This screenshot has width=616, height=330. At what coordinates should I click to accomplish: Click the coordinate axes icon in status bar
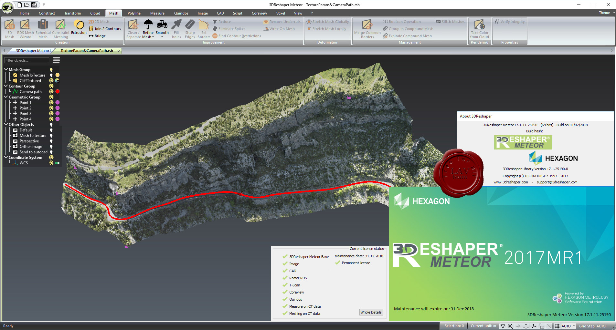[534, 326]
